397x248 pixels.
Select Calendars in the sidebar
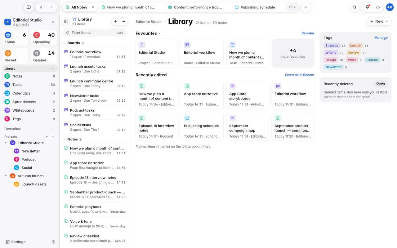30,93
